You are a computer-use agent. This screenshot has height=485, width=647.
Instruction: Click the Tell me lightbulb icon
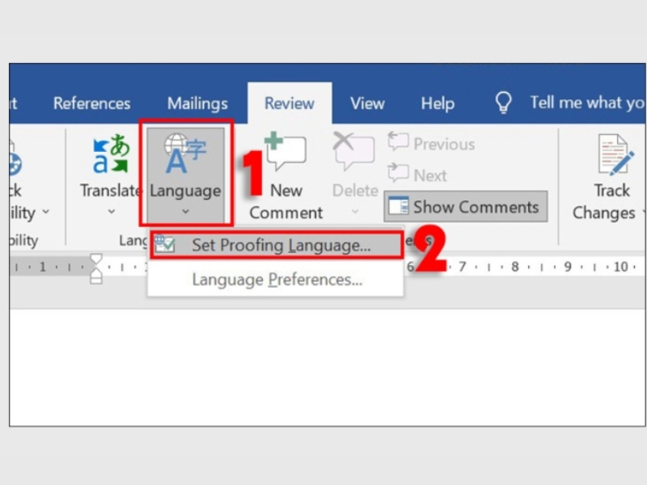coord(504,103)
